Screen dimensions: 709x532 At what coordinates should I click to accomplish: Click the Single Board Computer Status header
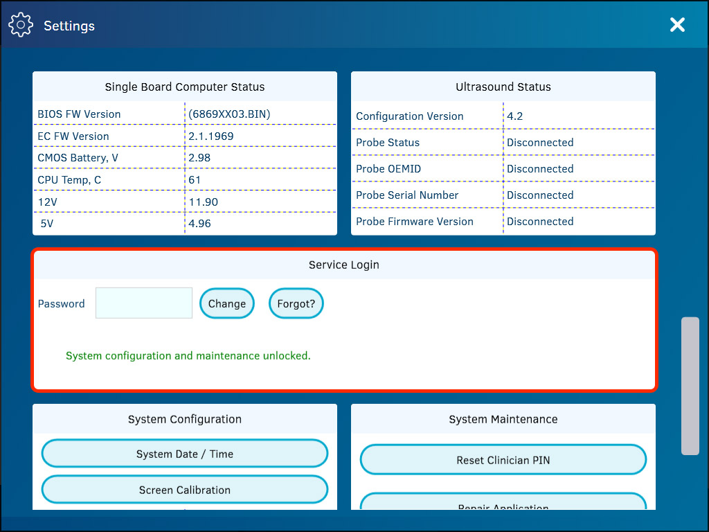tap(184, 87)
